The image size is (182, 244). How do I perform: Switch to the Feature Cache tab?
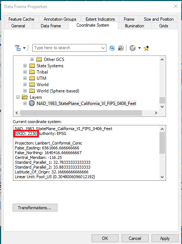pyautogui.click(x=21, y=19)
